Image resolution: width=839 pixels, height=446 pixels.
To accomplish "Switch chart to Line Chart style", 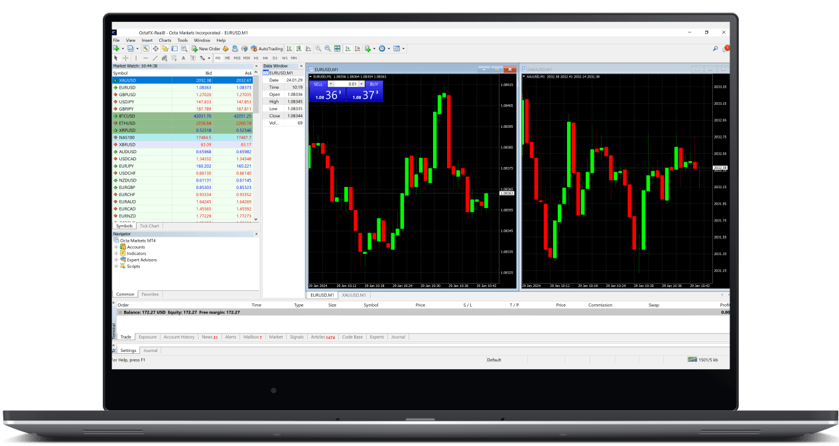I will point(308,48).
